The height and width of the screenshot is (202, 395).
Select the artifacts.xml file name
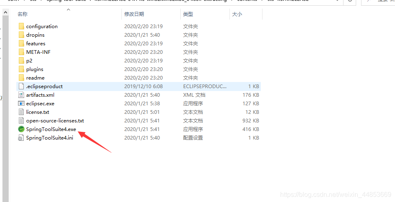tap(40, 95)
